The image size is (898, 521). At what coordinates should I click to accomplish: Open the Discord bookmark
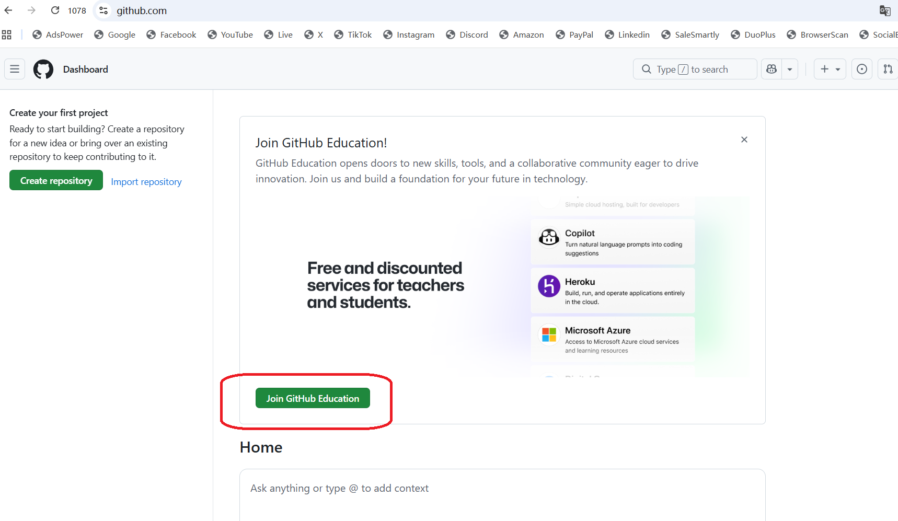[467, 34]
